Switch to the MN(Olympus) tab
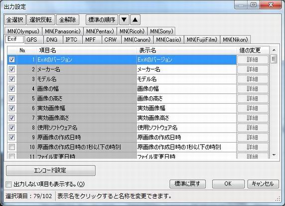Screen dimensions: 285x206 23,31
